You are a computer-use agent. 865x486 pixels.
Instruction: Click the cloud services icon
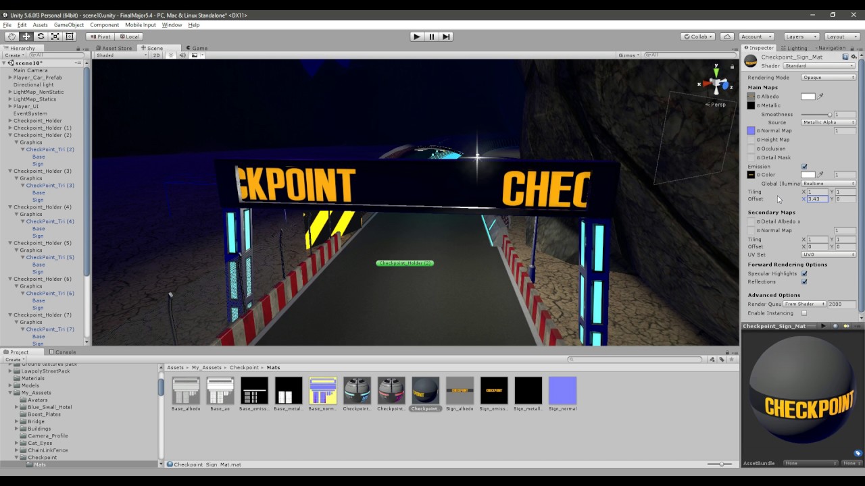[727, 36]
